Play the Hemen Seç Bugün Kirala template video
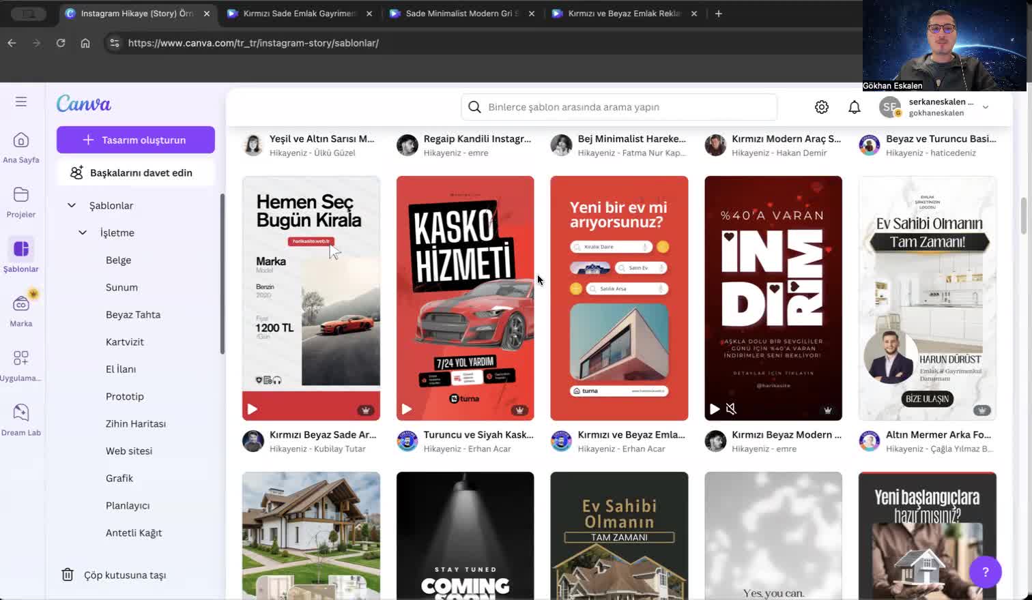This screenshot has width=1032, height=600. (x=253, y=409)
